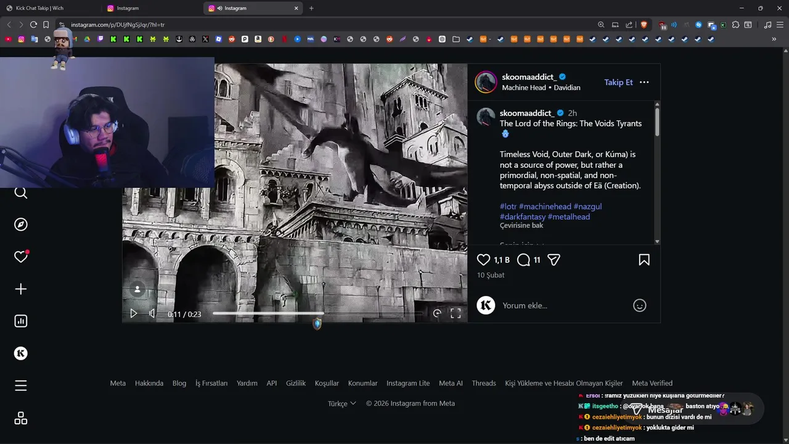Play the paused video
The height and width of the screenshot is (444, 789).
tap(133, 313)
